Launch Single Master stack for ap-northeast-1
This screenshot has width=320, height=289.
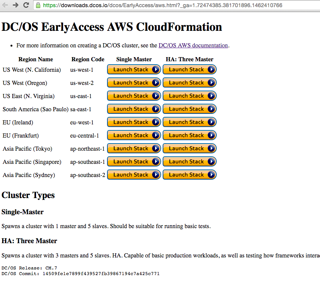tap(134, 148)
